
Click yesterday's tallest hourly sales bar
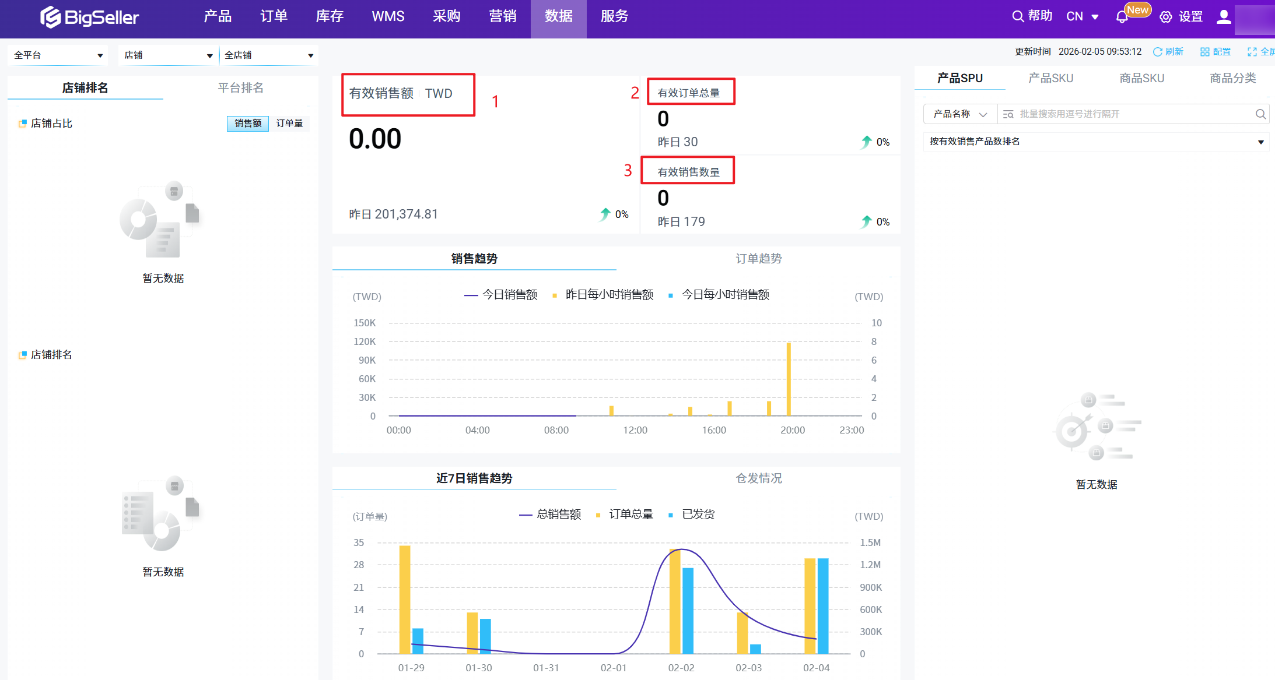(789, 379)
